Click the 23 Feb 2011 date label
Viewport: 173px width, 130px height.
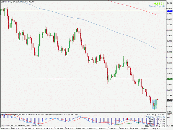pyautogui.click(x=91, y=129)
